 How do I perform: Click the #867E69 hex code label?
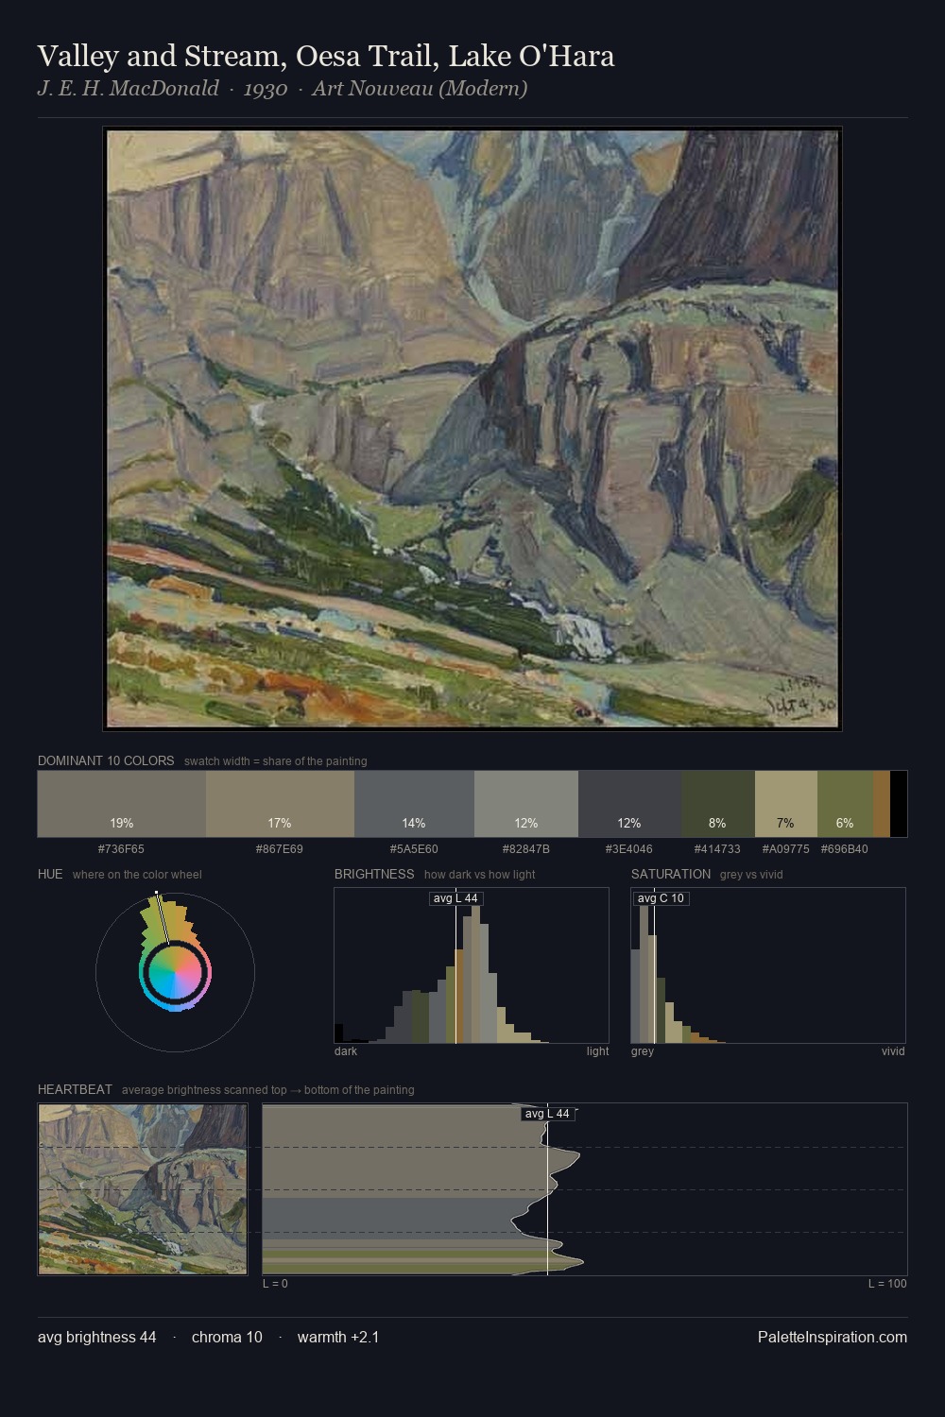(x=280, y=849)
